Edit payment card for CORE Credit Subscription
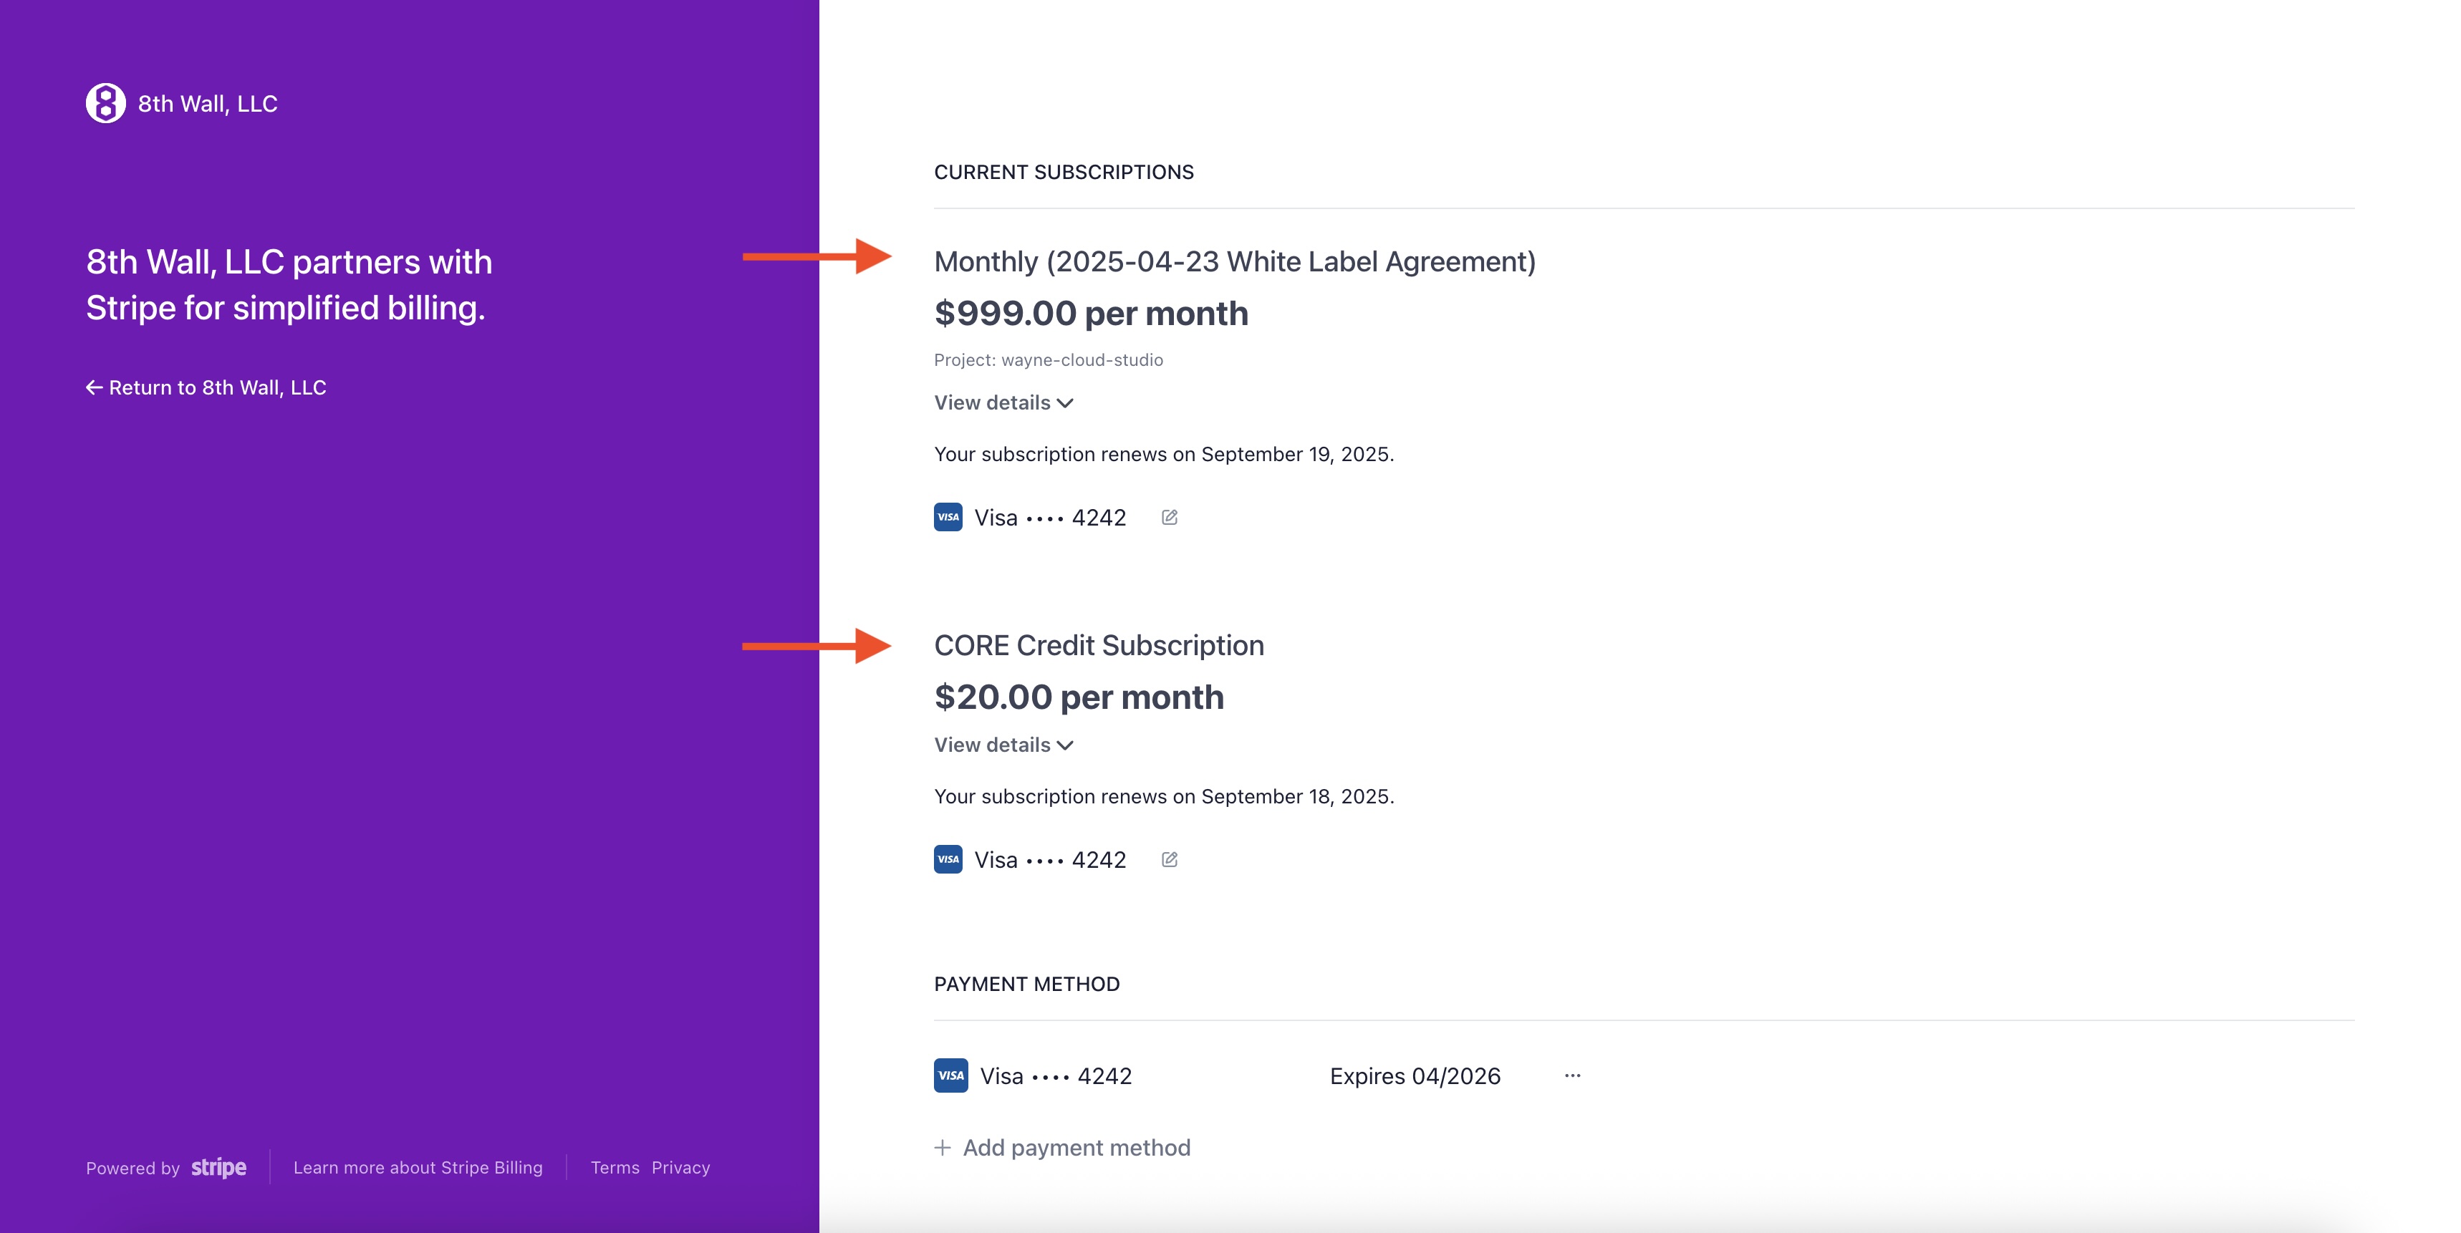Screen dimensions: 2461x1233 (1170, 859)
